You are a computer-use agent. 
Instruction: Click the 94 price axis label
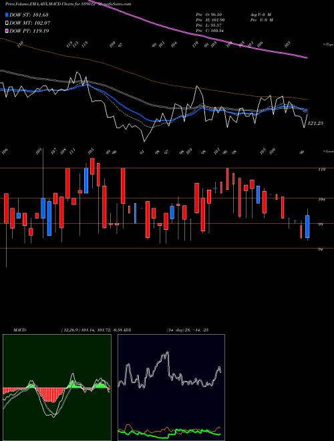point(321,249)
